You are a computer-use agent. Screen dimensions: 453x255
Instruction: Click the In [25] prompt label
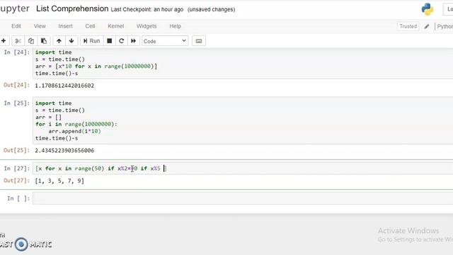pos(17,103)
